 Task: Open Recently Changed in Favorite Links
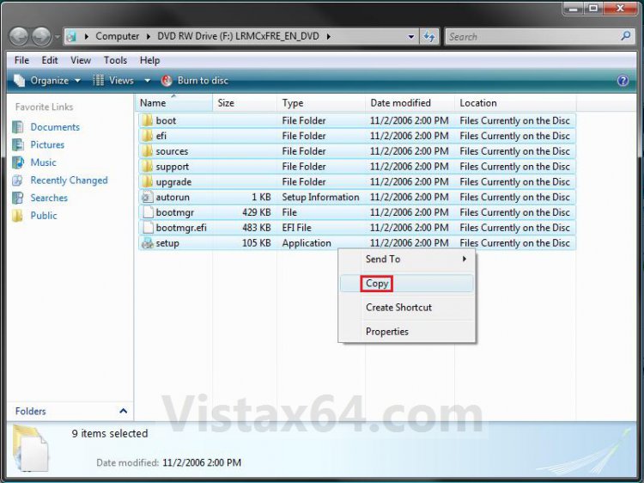69,180
